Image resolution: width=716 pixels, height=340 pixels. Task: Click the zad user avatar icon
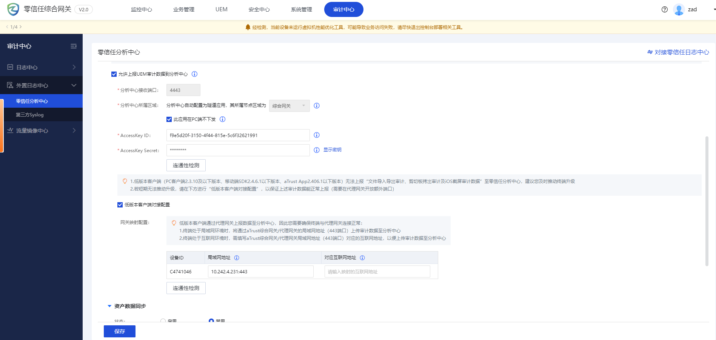pyautogui.click(x=679, y=9)
